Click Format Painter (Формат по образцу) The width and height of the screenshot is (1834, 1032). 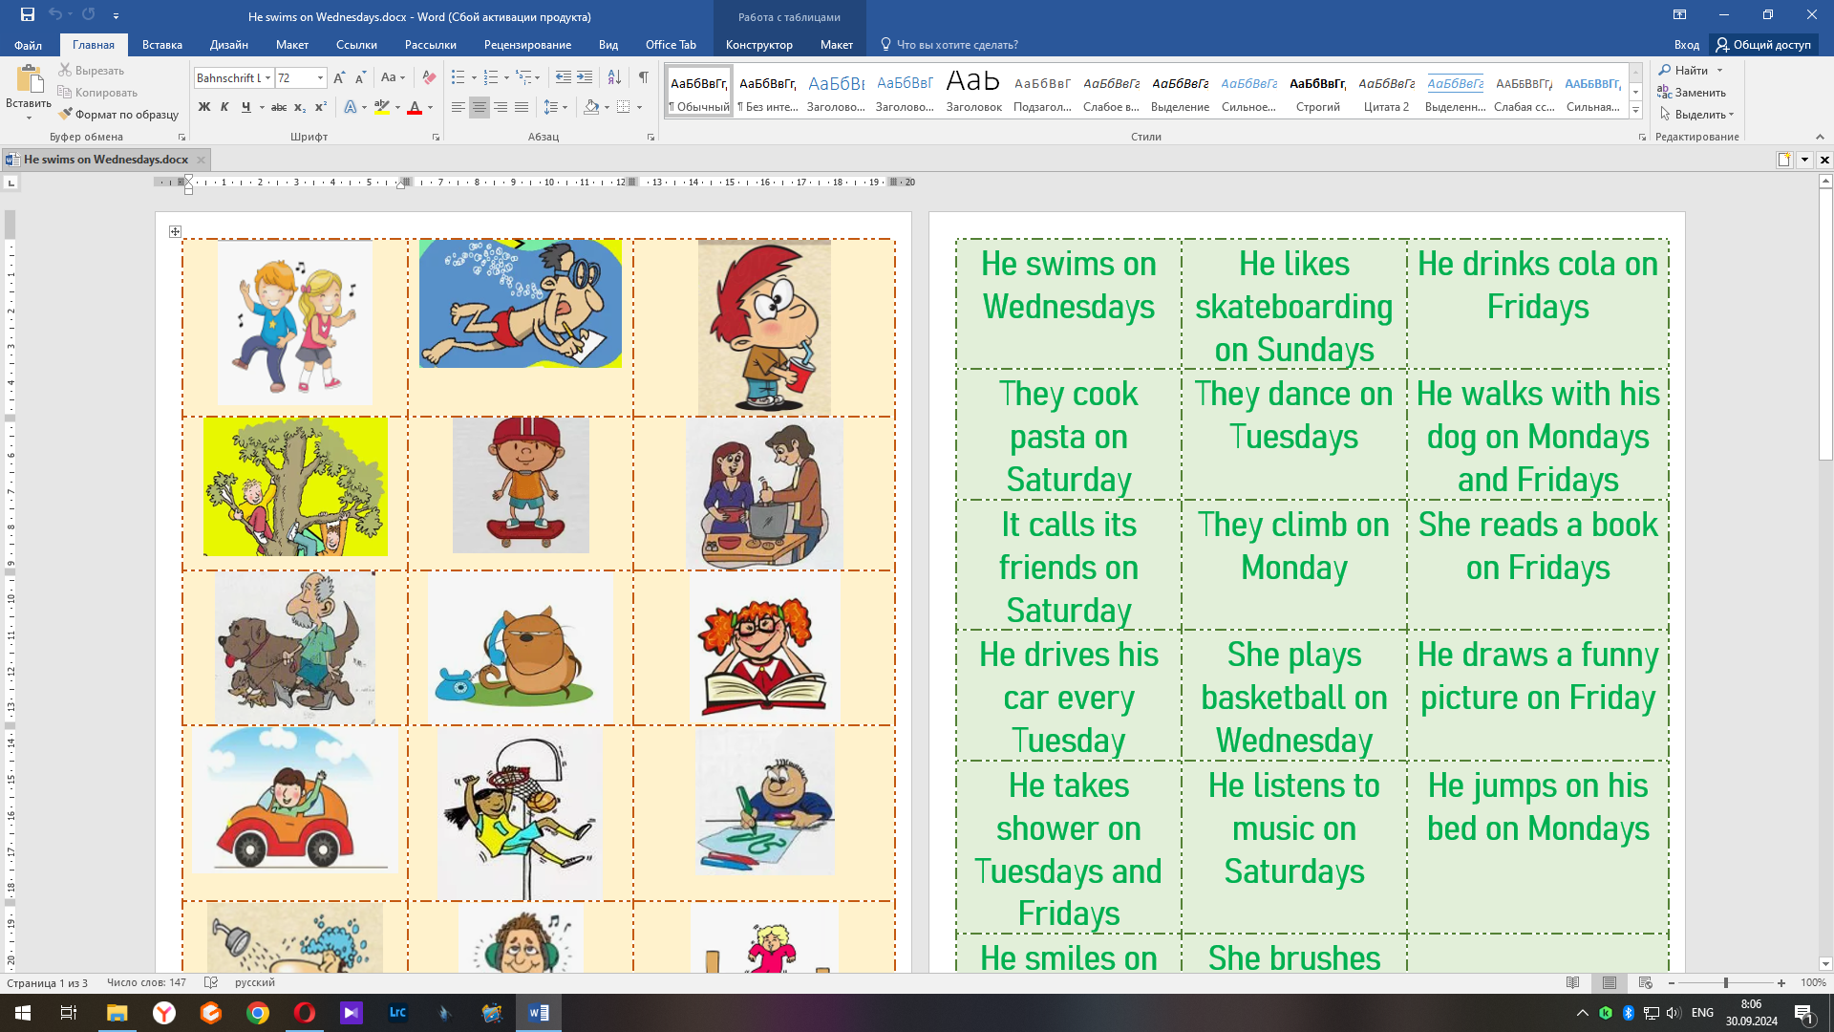[x=118, y=115]
